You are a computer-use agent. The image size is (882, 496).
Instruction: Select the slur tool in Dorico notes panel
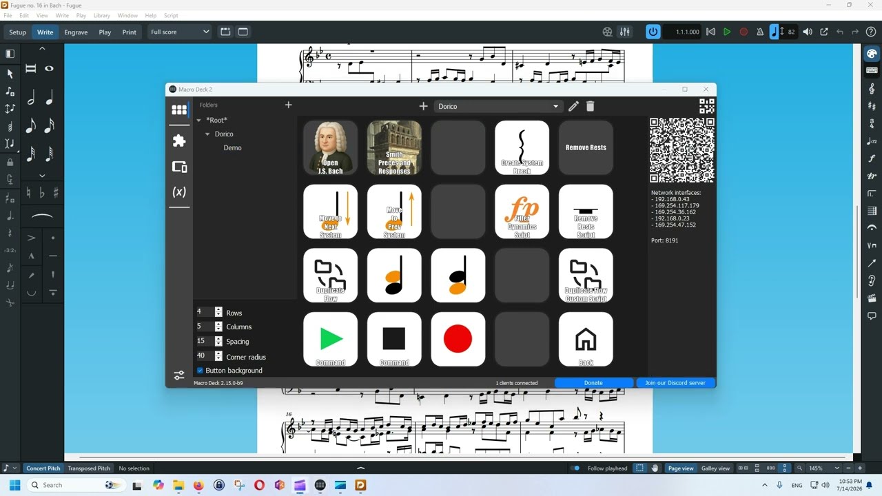coord(42,216)
